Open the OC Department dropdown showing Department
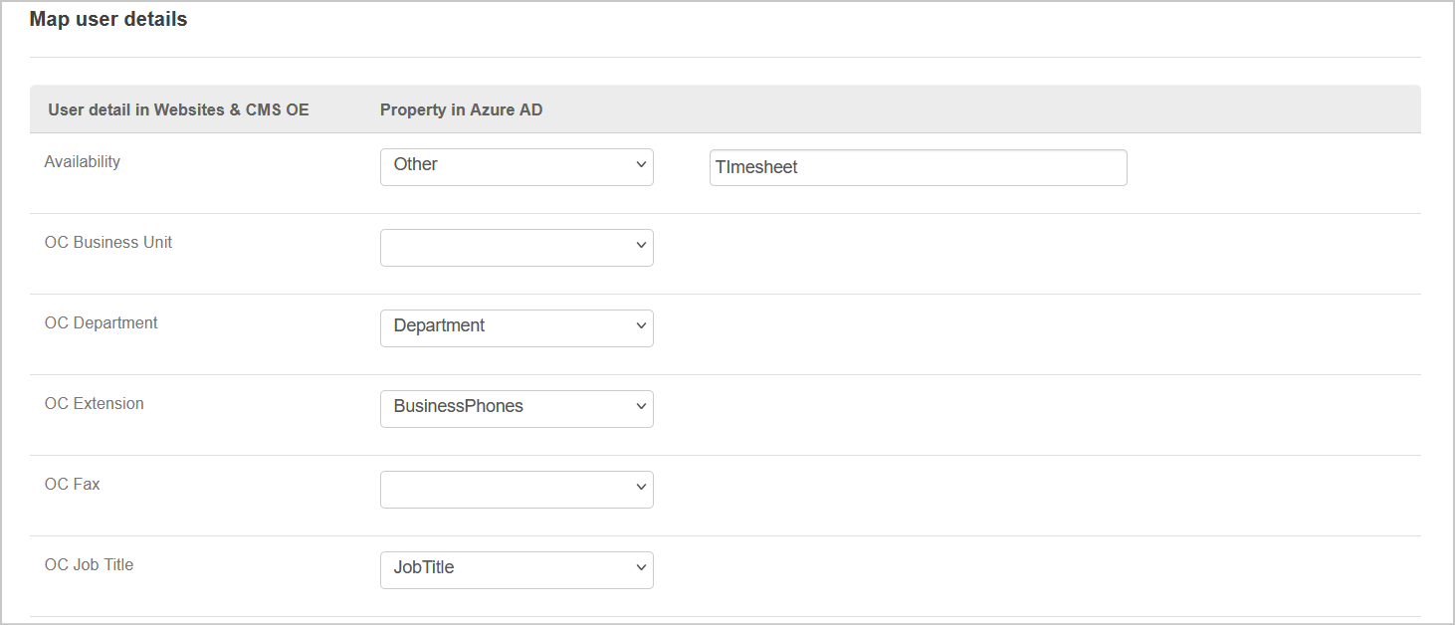 coord(517,328)
